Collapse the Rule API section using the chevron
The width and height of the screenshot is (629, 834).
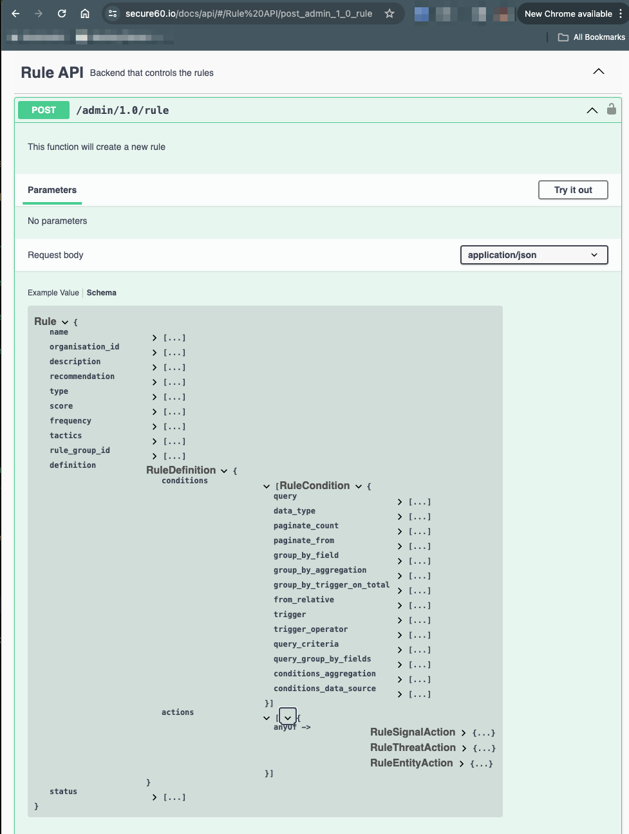coord(598,71)
